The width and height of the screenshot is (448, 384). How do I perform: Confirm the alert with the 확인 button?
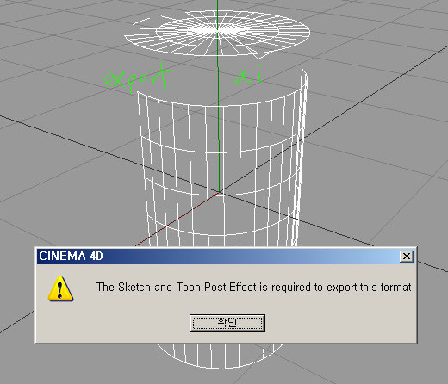coord(227,323)
